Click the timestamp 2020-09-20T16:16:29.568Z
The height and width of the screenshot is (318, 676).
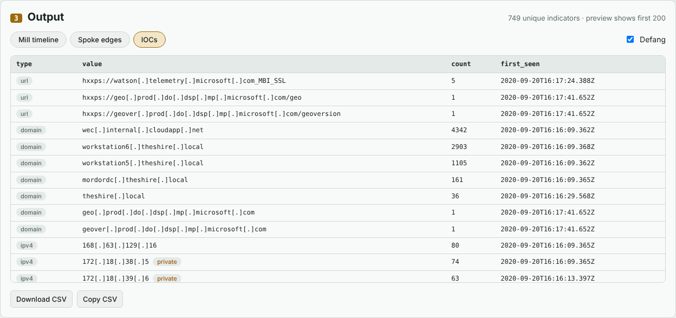point(548,196)
